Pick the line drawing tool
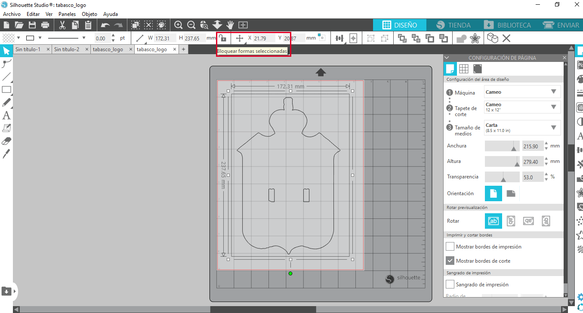This screenshot has width=583, height=313. [6, 77]
